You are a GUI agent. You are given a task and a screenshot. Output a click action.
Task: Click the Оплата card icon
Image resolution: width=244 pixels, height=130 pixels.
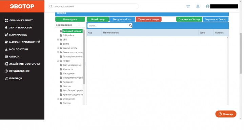click(6, 57)
